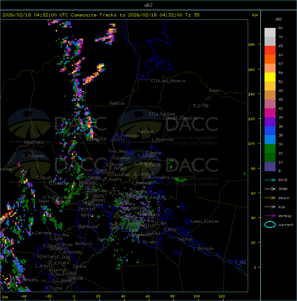Pick the bright yellow swatch below 54
This screenshot has height=301, width=297.
[270, 77]
